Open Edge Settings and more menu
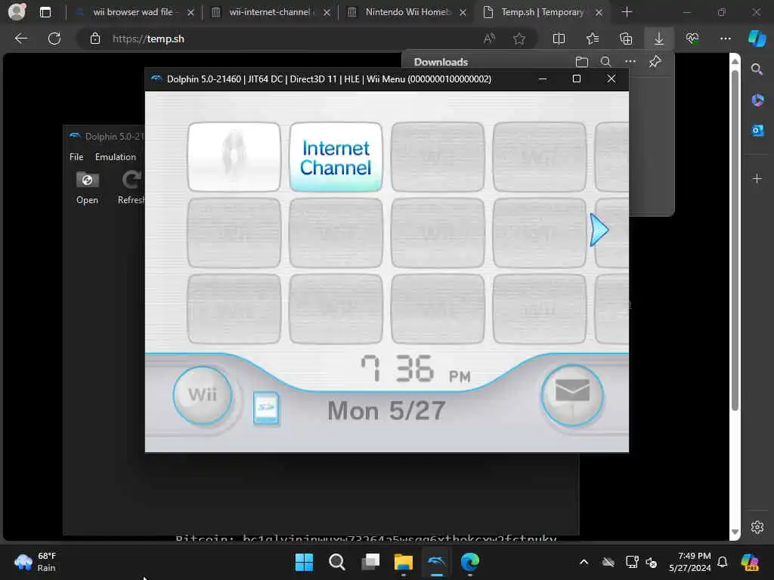 click(x=725, y=39)
